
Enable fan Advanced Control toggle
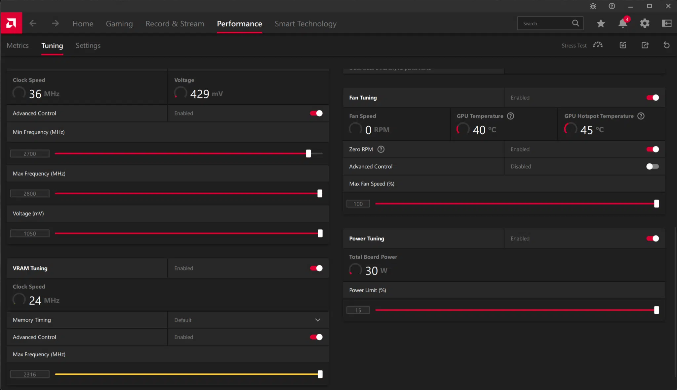653,167
